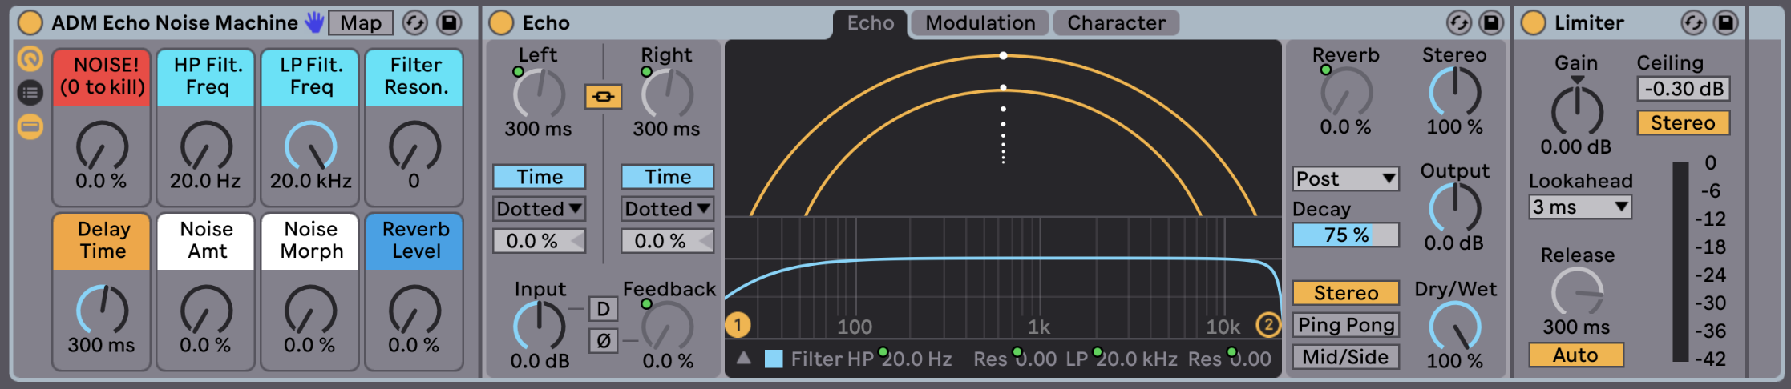Viewport: 1791px width, 389px height.
Task: Open the Right channel Dotted dropdown
Action: tap(667, 209)
